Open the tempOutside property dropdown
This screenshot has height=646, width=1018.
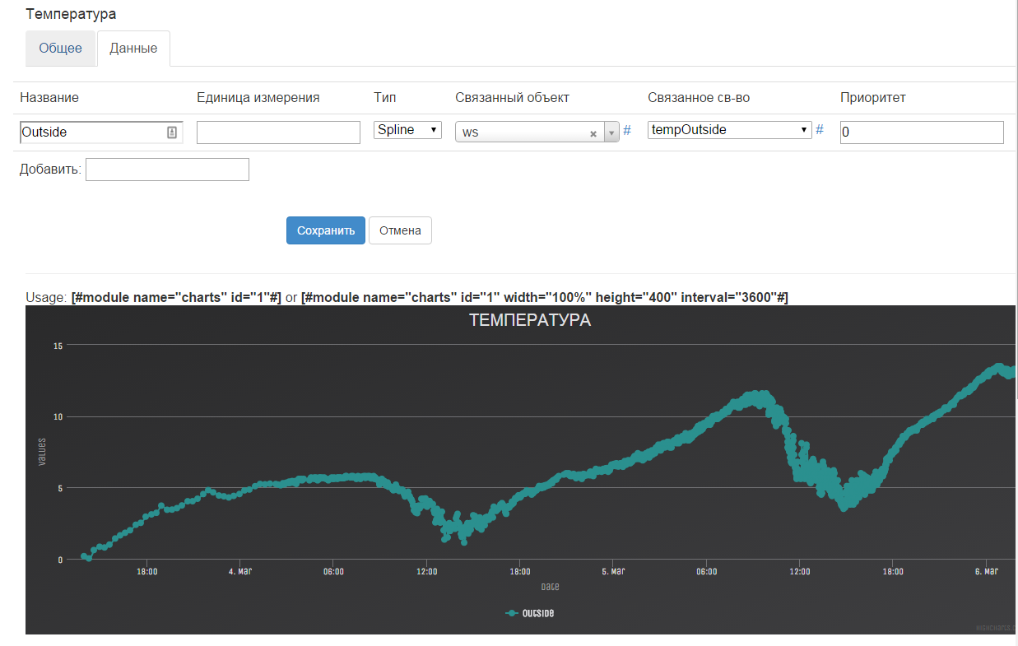click(729, 130)
